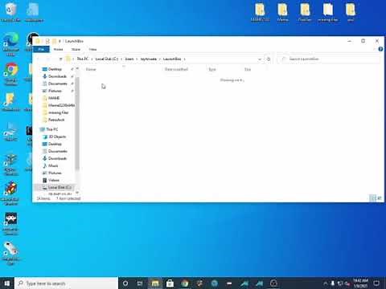
Task: Open the notification center icon
Action: tap(376, 283)
